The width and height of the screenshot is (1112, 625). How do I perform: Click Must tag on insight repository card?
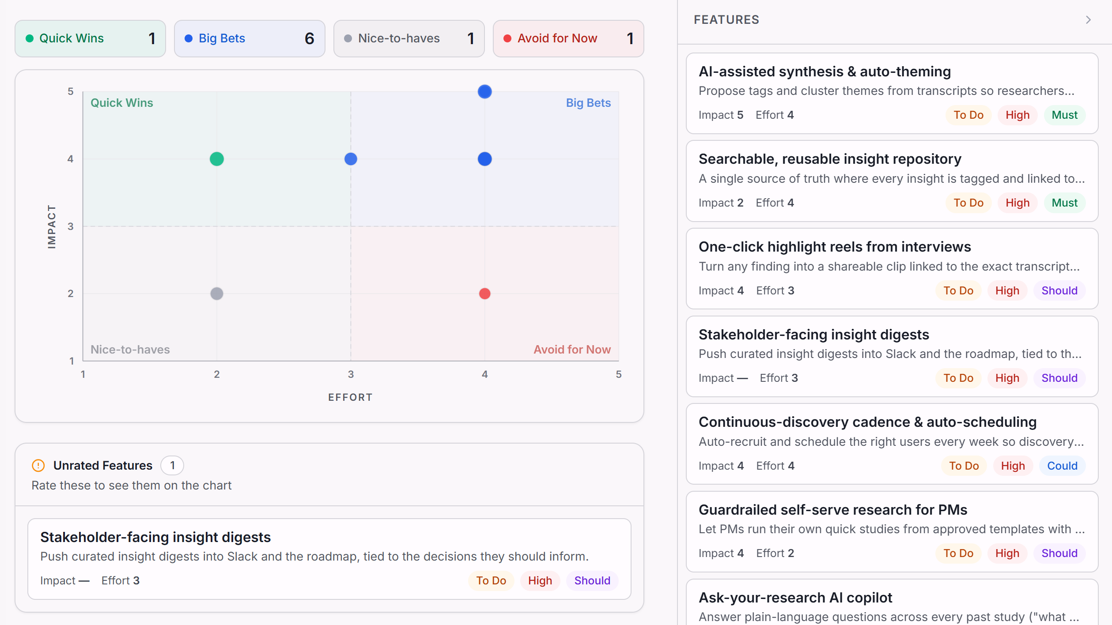pyautogui.click(x=1065, y=203)
